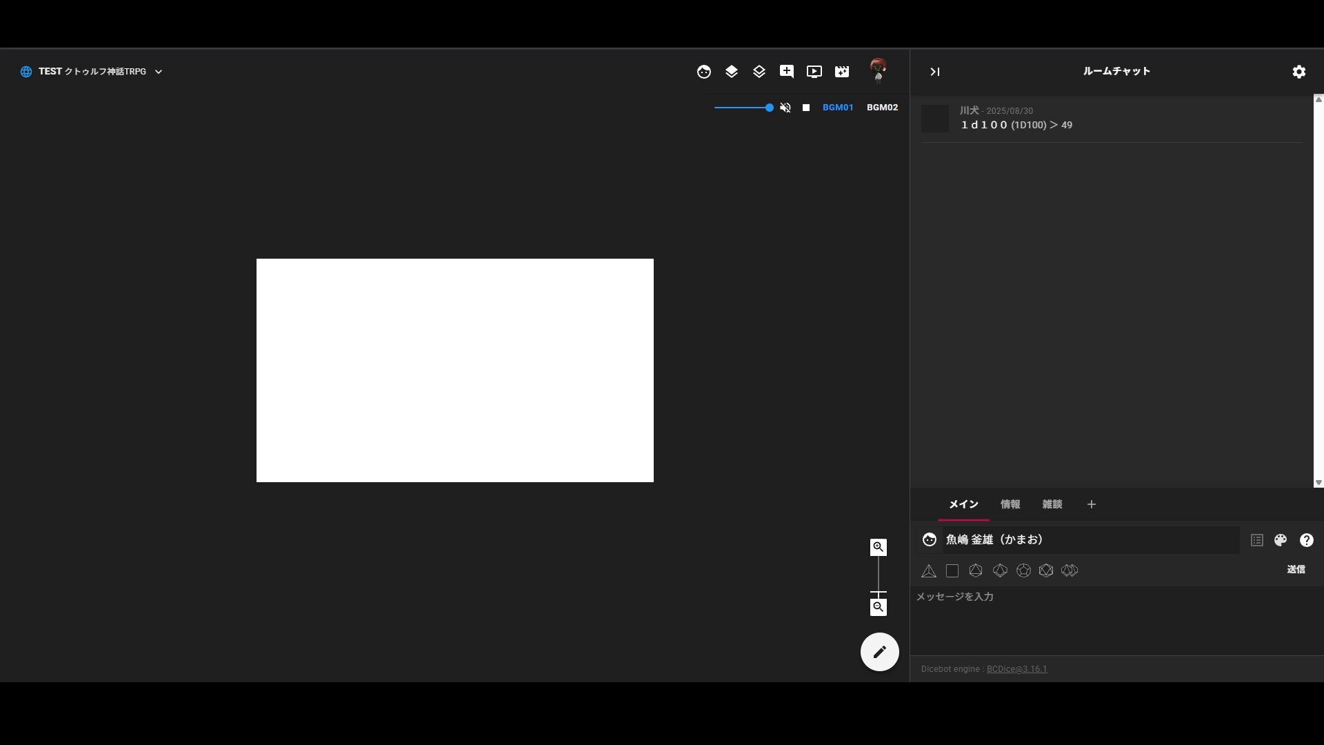This screenshot has height=745, width=1324.
Task: Open the chat color palette icon
Action: pos(1281,540)
